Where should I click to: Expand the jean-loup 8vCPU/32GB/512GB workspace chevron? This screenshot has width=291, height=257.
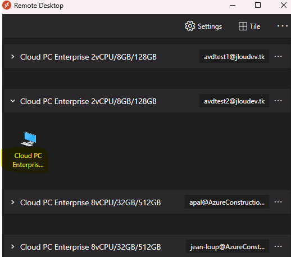coord(12,247)
